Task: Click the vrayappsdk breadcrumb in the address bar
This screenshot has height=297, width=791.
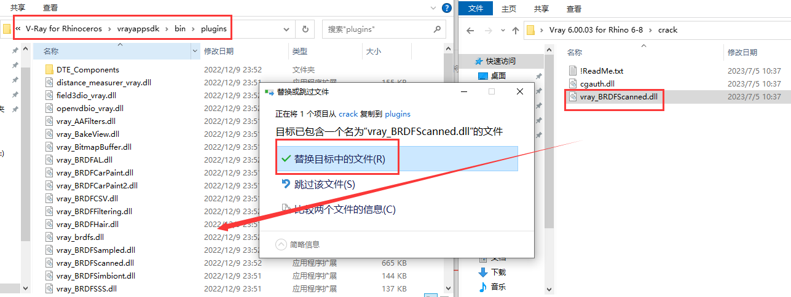Action: tap(141, 29)
